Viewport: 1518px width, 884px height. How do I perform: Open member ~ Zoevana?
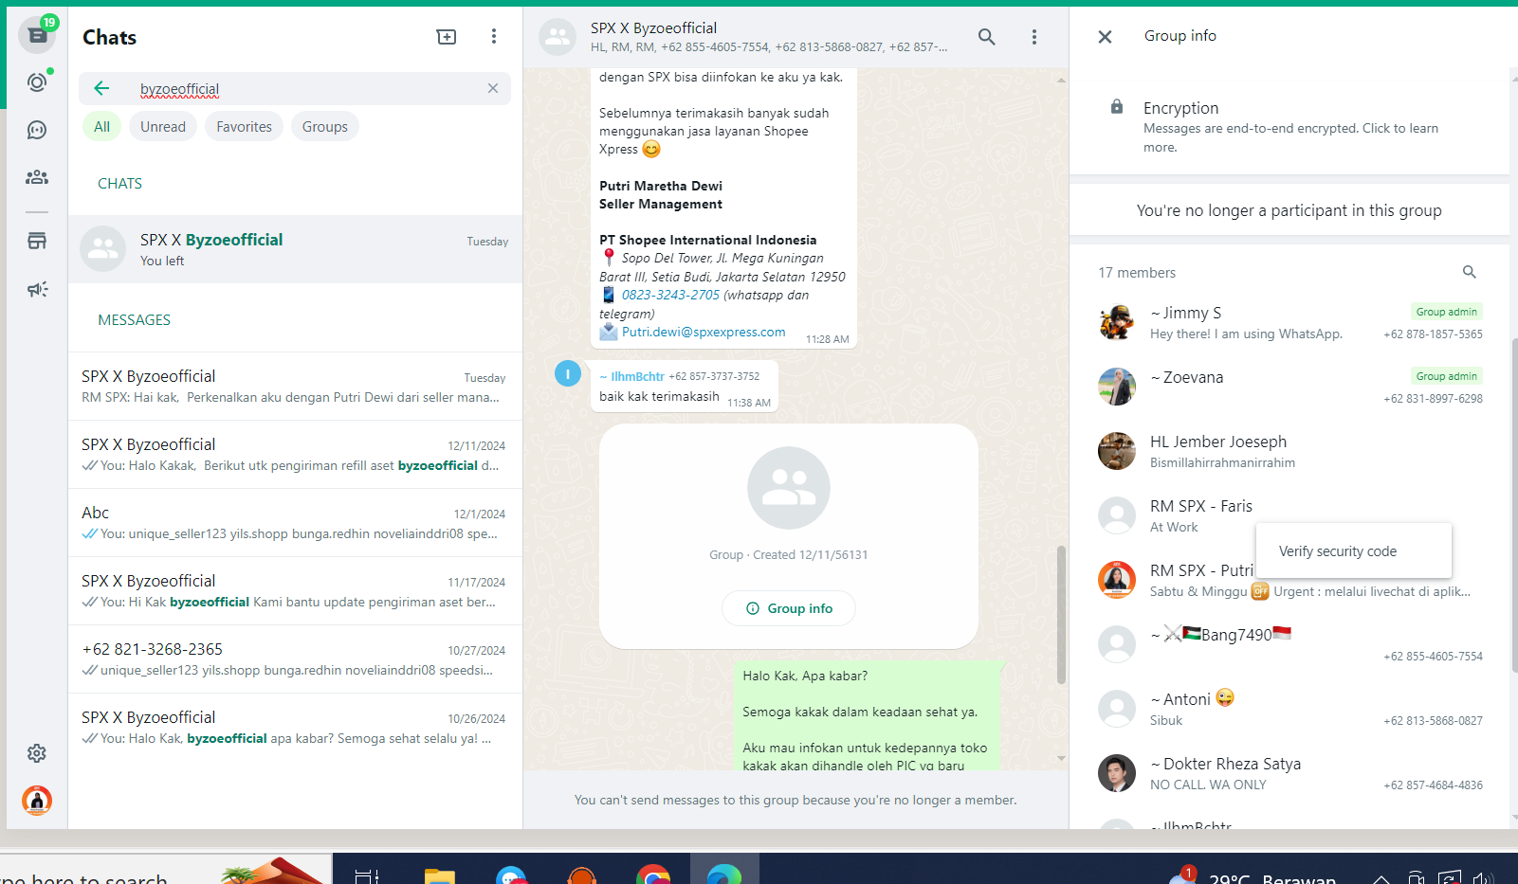[x=1289, y=387]
